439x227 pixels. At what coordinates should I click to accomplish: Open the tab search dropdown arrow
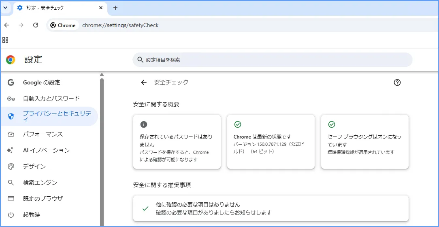5,8
